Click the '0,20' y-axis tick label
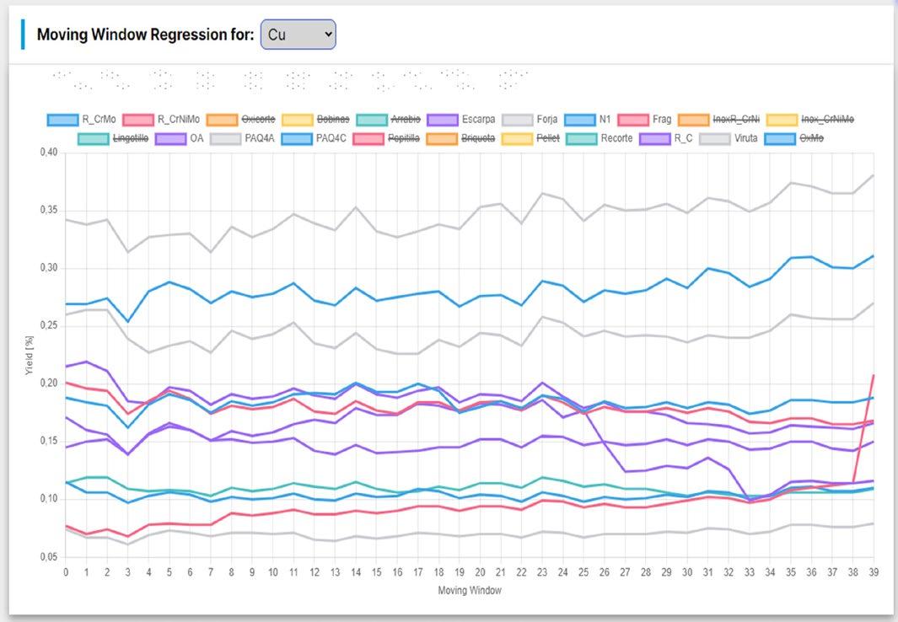 coord(49,383)
